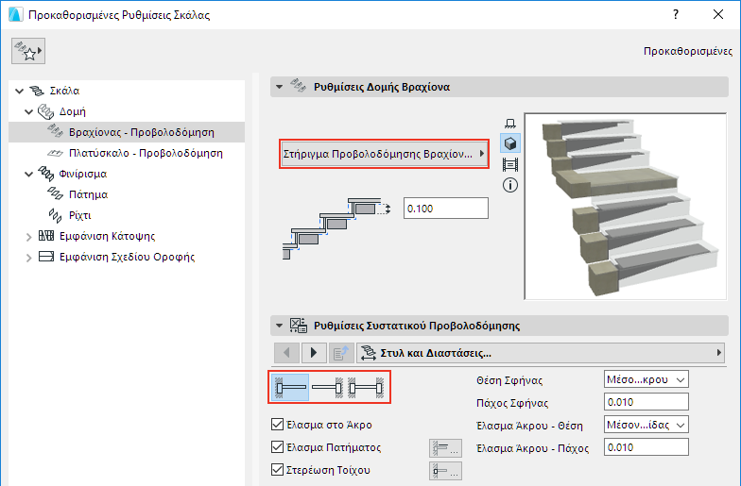Choose the both-sides-fixed cantilever anchor option
Viewport: 741px width, 486px height.
click(x=366, y=387)
